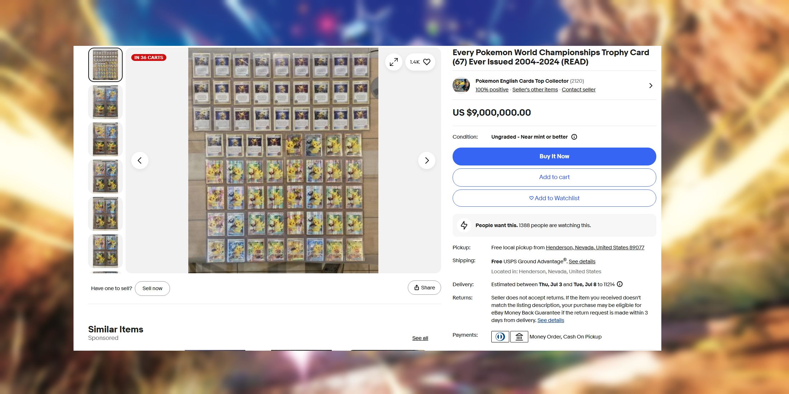Select the fourth photo thumbnail
789x394 pixels.
(x=105, y=177)
